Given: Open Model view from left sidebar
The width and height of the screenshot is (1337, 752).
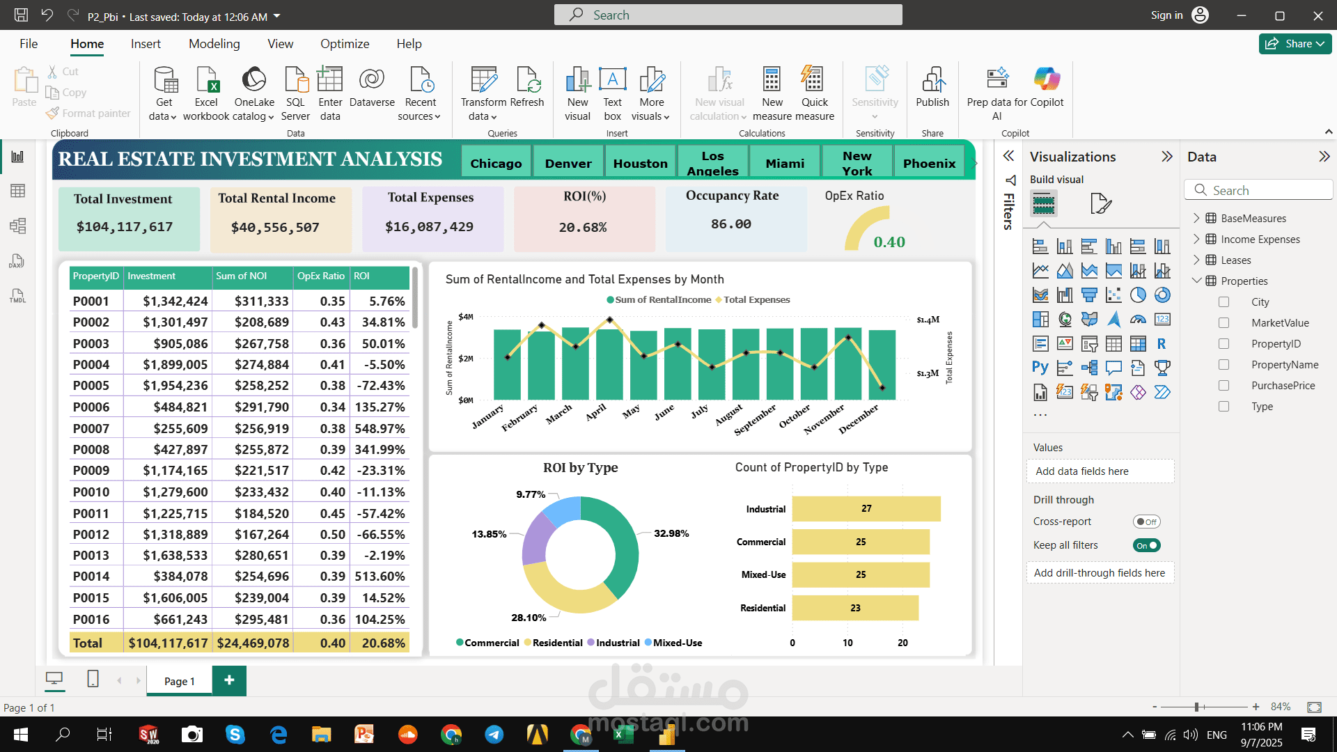Looking at the screenshot, I should point(18,226).
